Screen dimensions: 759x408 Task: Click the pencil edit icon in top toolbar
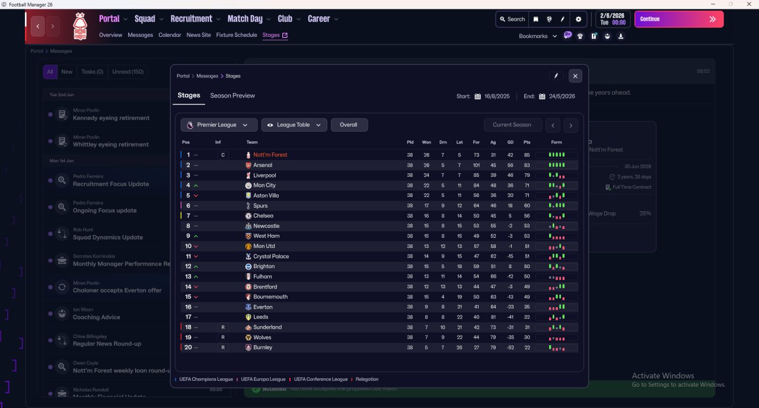[x=563, y=19]
